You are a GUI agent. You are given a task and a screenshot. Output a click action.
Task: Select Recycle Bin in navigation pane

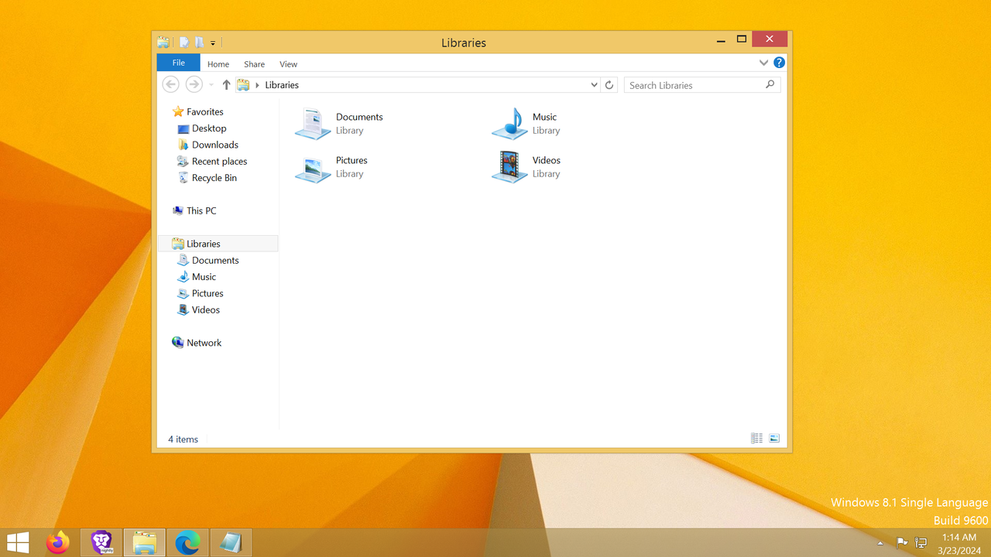[x=207, y=178]
